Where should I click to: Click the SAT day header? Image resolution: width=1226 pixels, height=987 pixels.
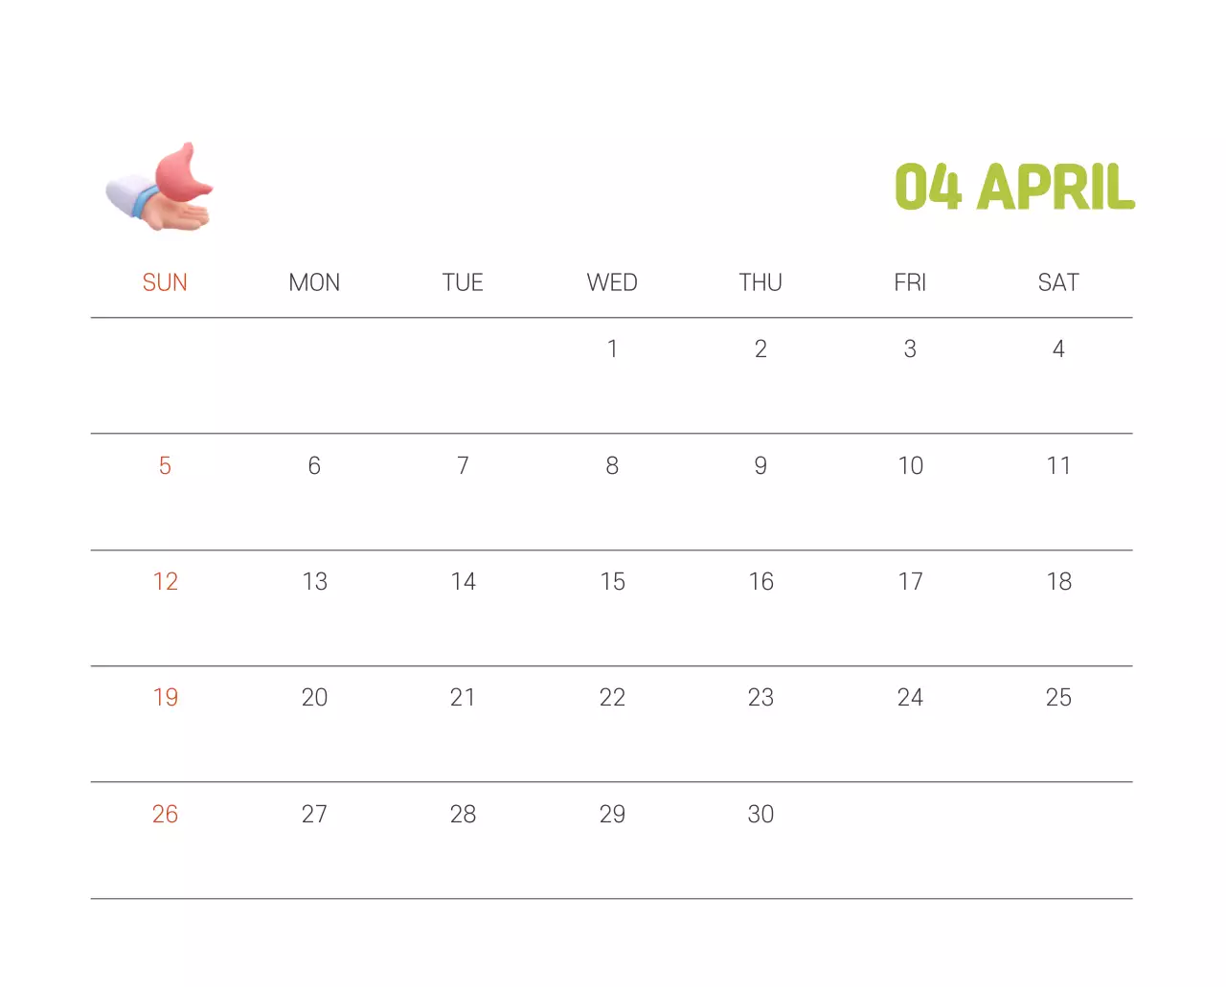click(1058, 282)
